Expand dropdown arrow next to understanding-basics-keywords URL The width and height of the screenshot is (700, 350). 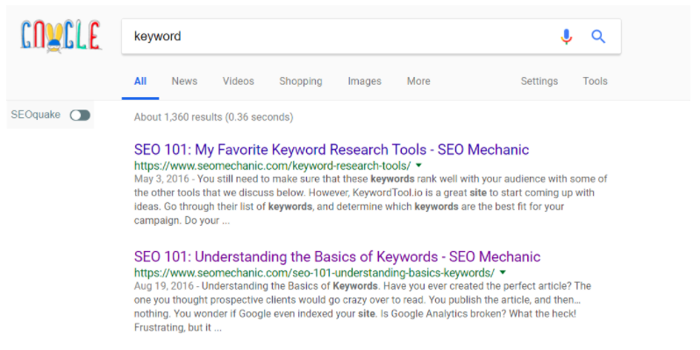tap(503, 272)
